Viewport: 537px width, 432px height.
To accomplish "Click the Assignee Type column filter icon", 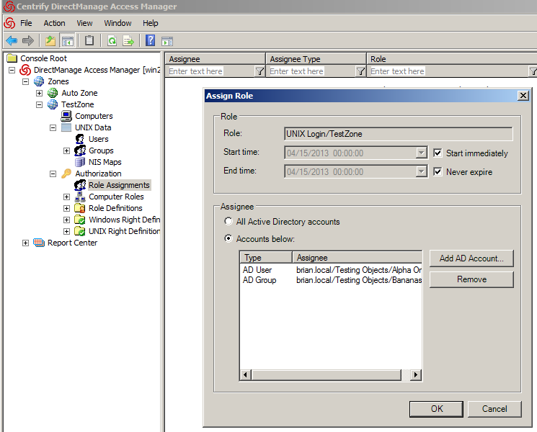I will (360, 71).
